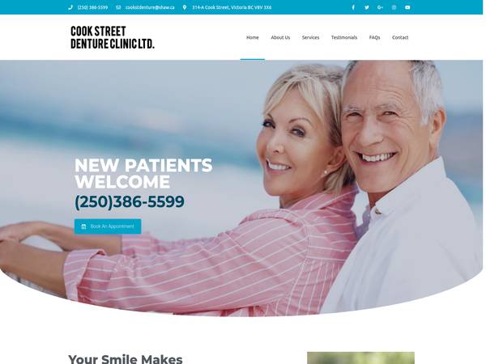The height and width of the screenshot is (364, 486).
Task: Click the envelope email icon
Action: pyautogui.click(x=118, y=7)
